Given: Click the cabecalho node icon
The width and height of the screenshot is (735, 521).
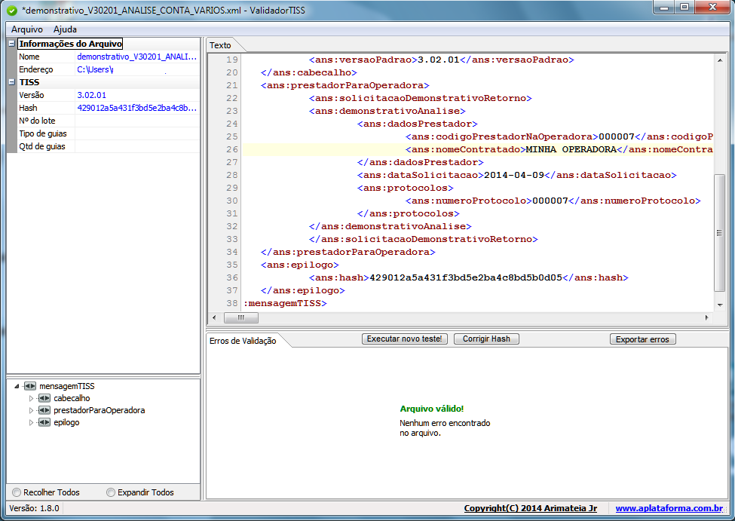Looking at the screenshot, I should click(44, 398).
